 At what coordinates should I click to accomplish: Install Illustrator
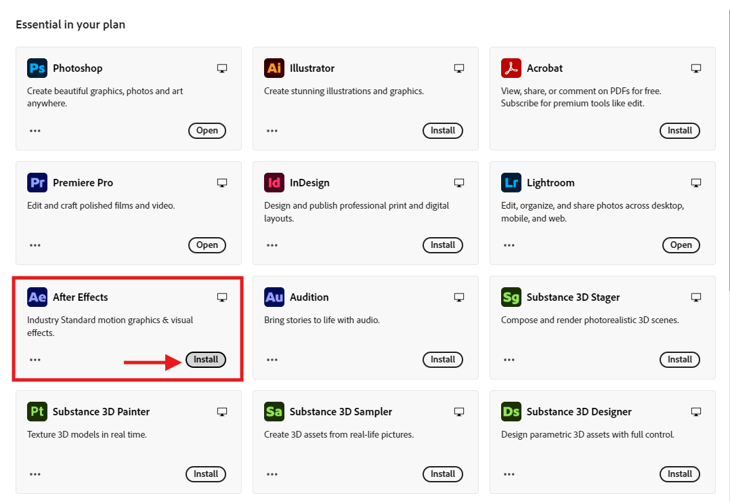[443, 131]
